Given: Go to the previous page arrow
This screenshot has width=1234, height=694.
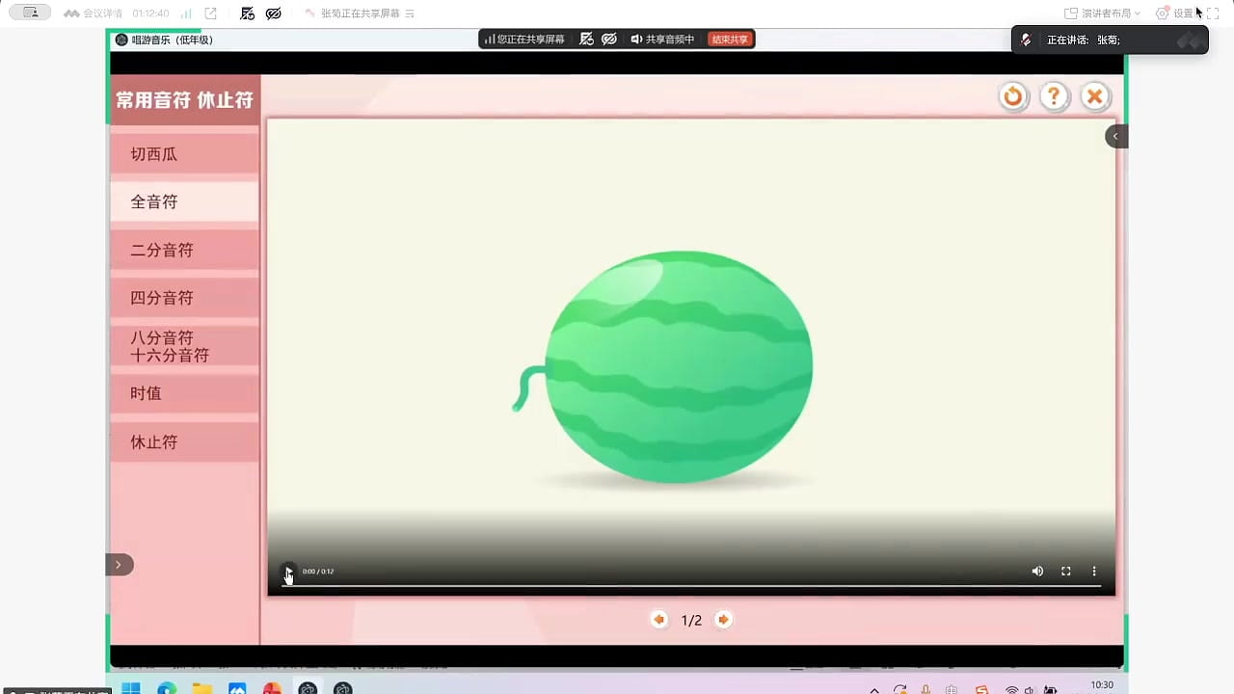Looking at the screenshot, I should pyautogui.click(x=659, y=620).
